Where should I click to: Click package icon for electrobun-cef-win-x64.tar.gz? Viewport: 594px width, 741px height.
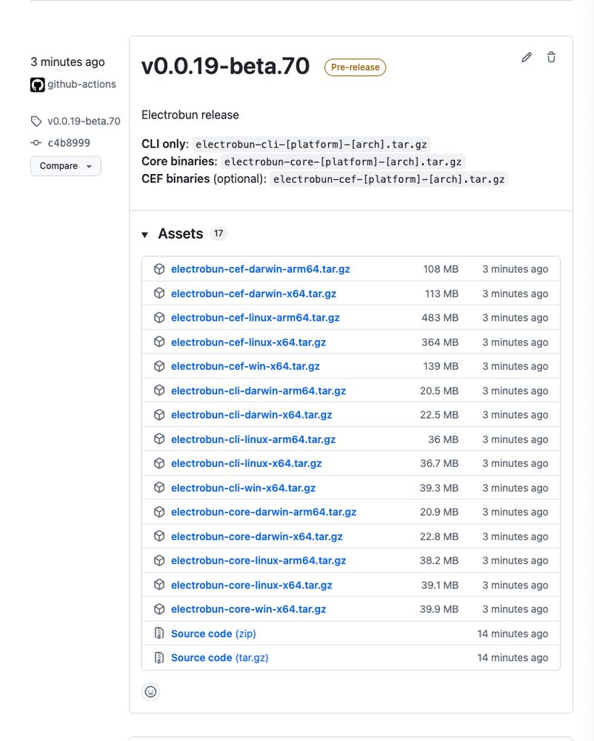(159, 366)
